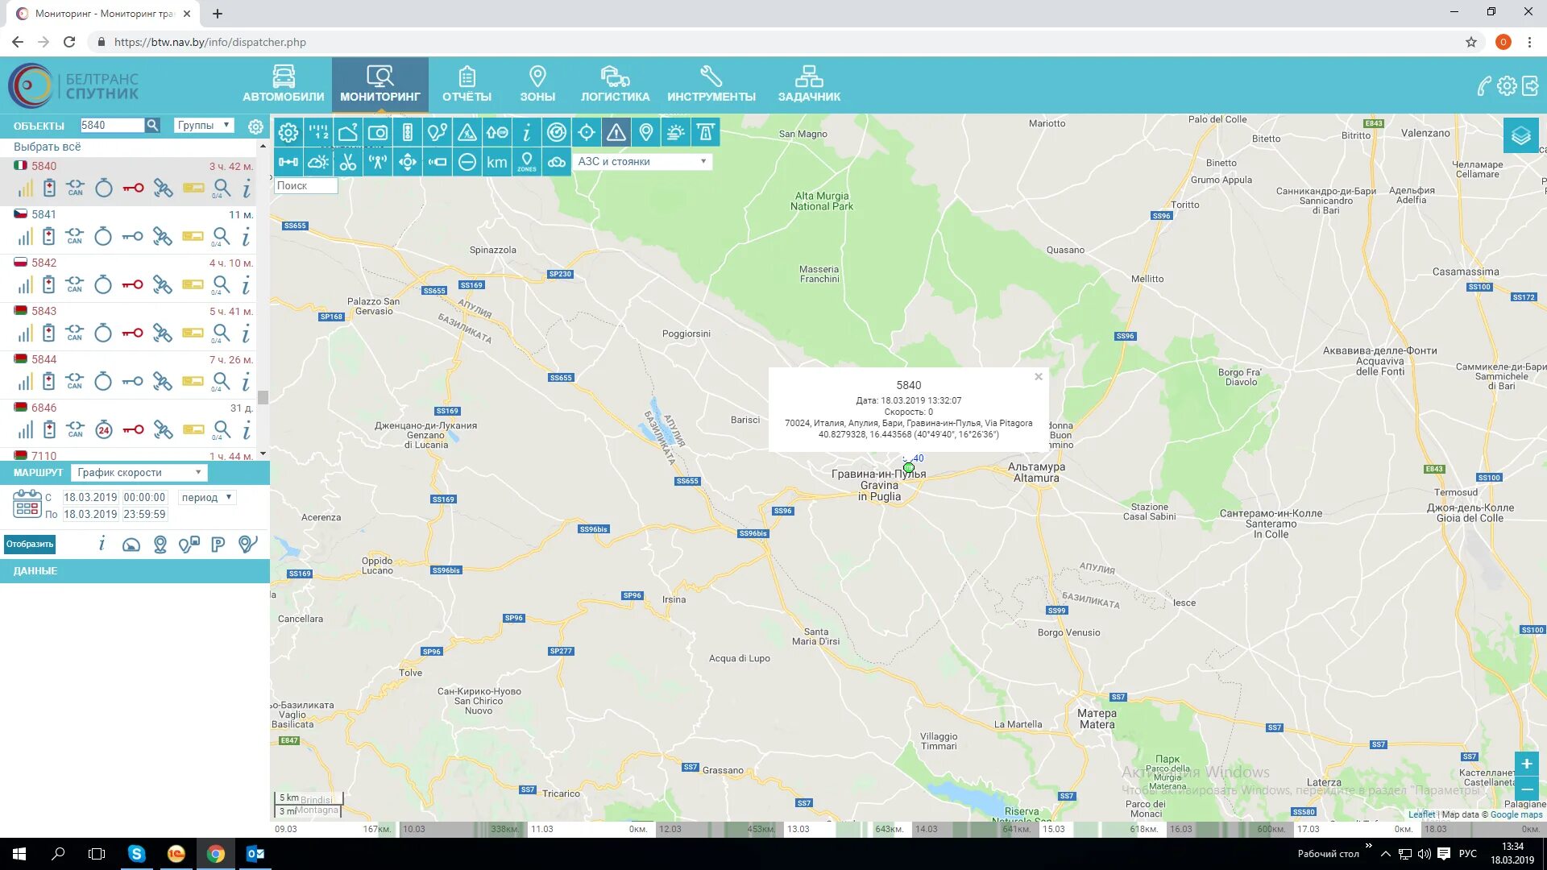Click the 14.03 segment on mileage timeline

[973, 829]
